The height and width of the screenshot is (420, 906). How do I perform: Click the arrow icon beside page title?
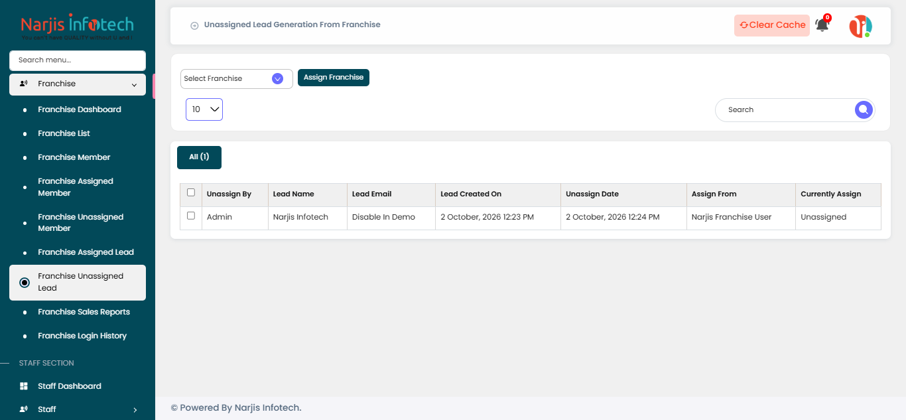(x=194, y=26)
